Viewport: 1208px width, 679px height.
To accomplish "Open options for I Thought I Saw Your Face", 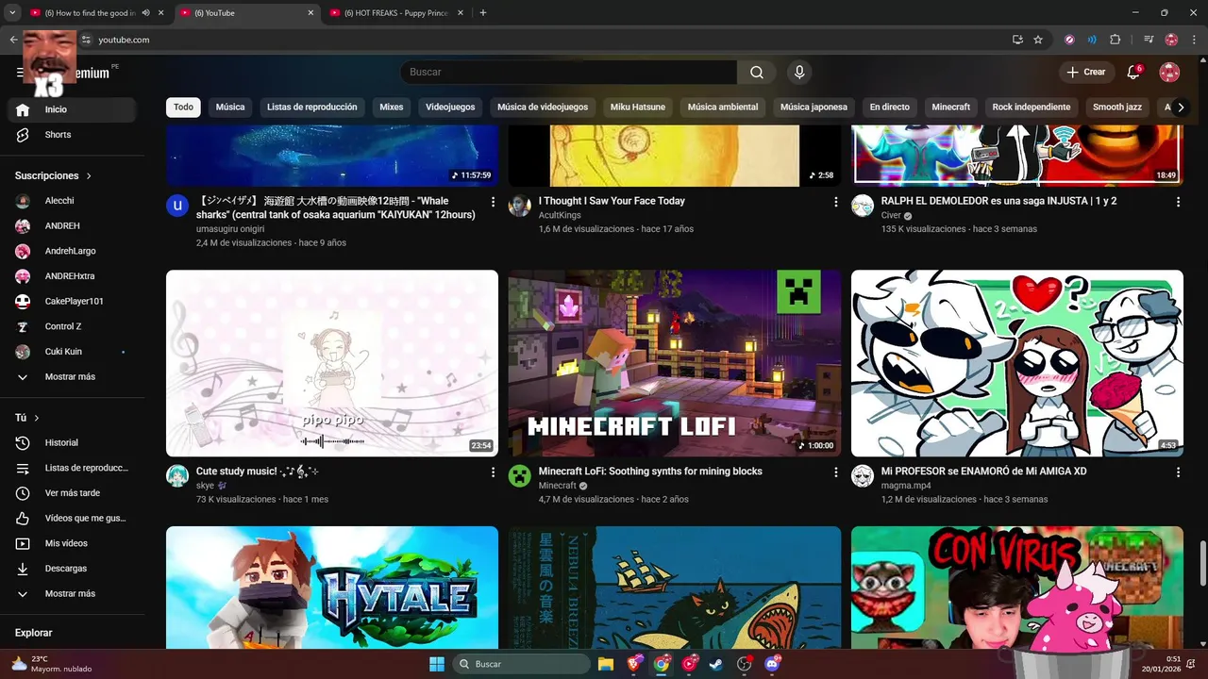I will coord(835,202).
